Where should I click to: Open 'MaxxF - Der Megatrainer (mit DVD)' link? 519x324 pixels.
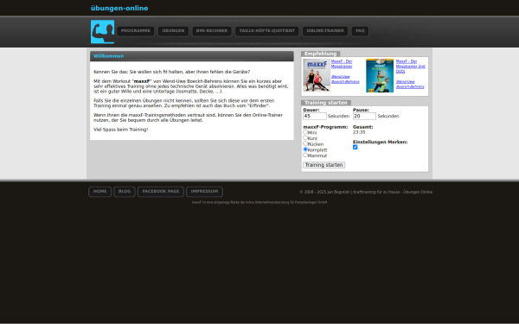click(410, 67)
